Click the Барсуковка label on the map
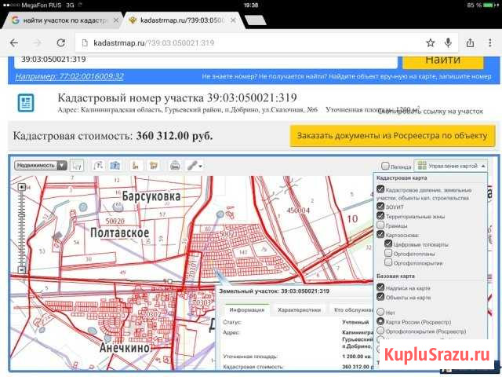 [x=151, y=196]
